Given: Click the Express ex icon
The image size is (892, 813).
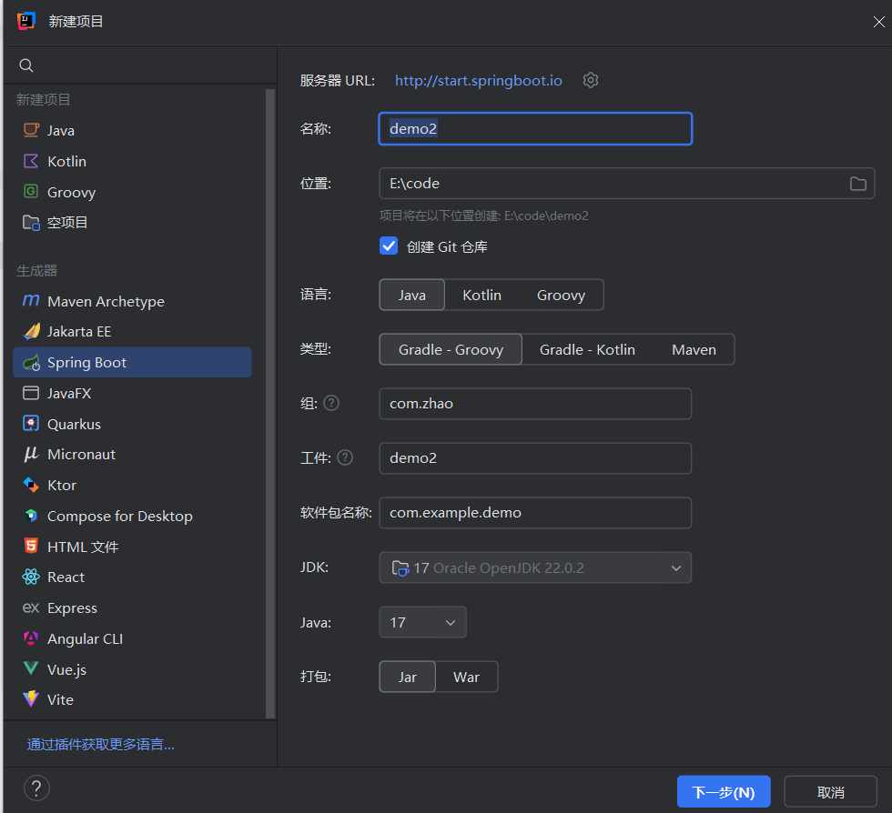Looking at the screenshot, I should (31, 607).
